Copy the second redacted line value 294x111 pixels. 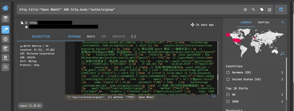point(26,27)
